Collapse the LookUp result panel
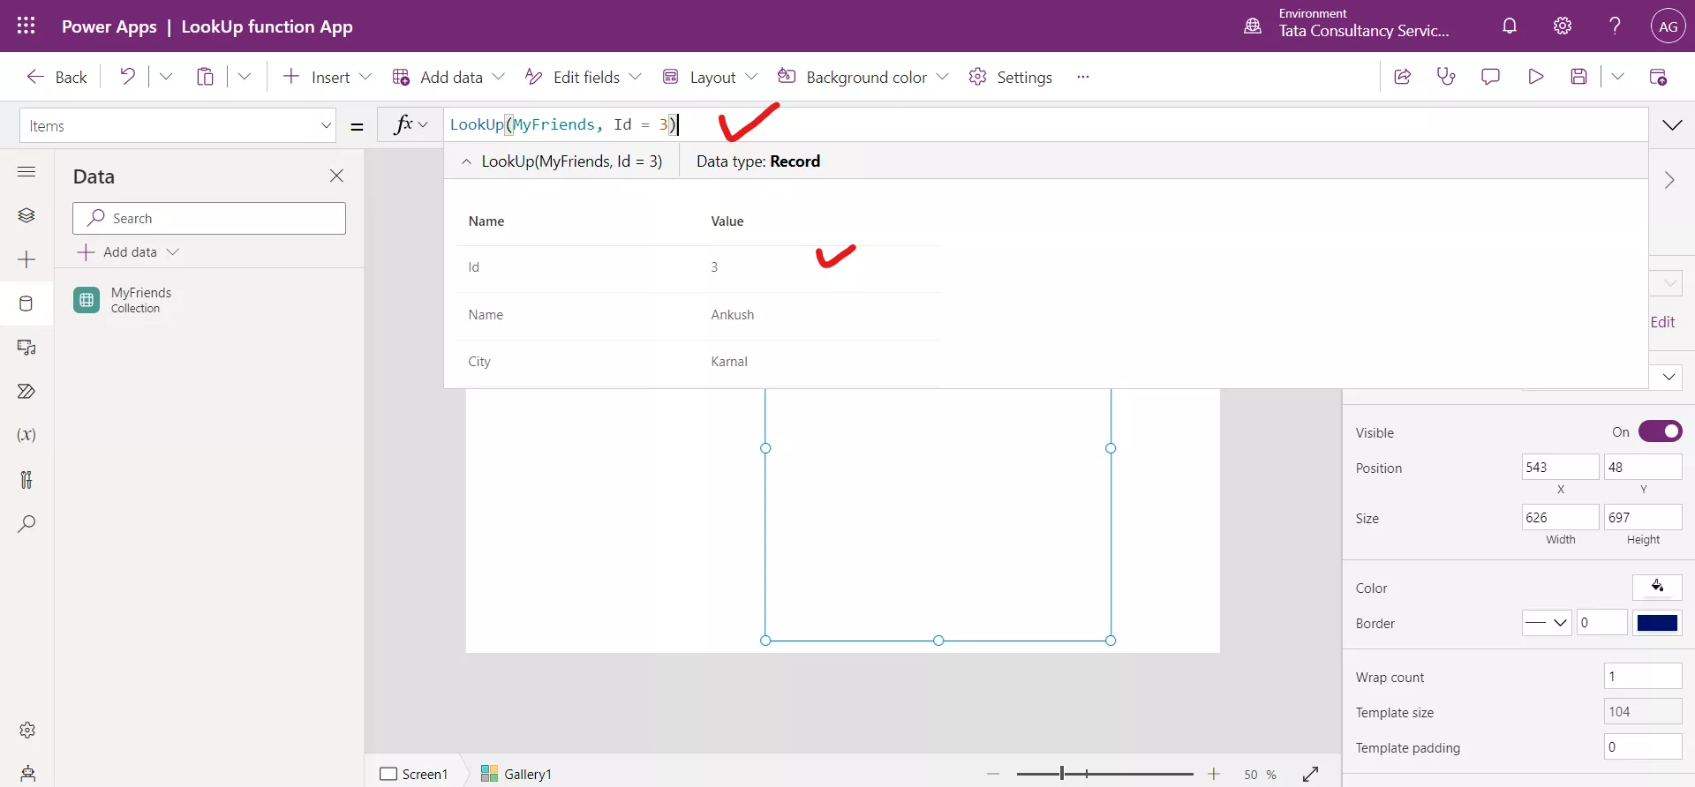Viewport: 1695px width, 787px height. click(x=466, y=161)
